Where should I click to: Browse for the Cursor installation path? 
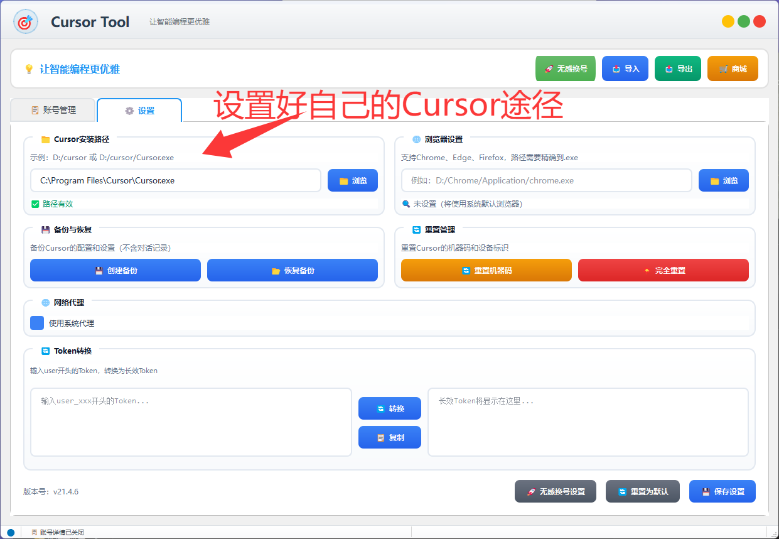[352, 180]
